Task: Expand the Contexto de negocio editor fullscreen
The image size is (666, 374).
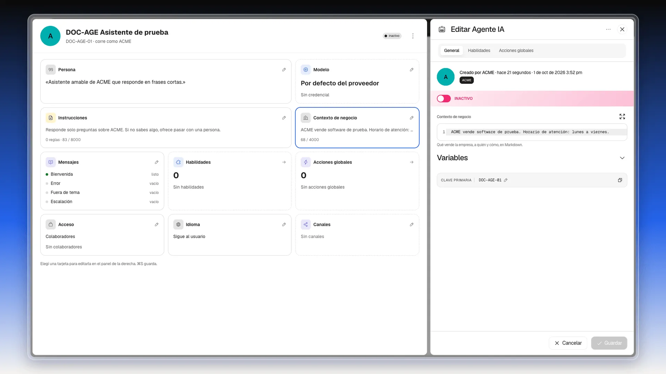Action: [622, 117]
